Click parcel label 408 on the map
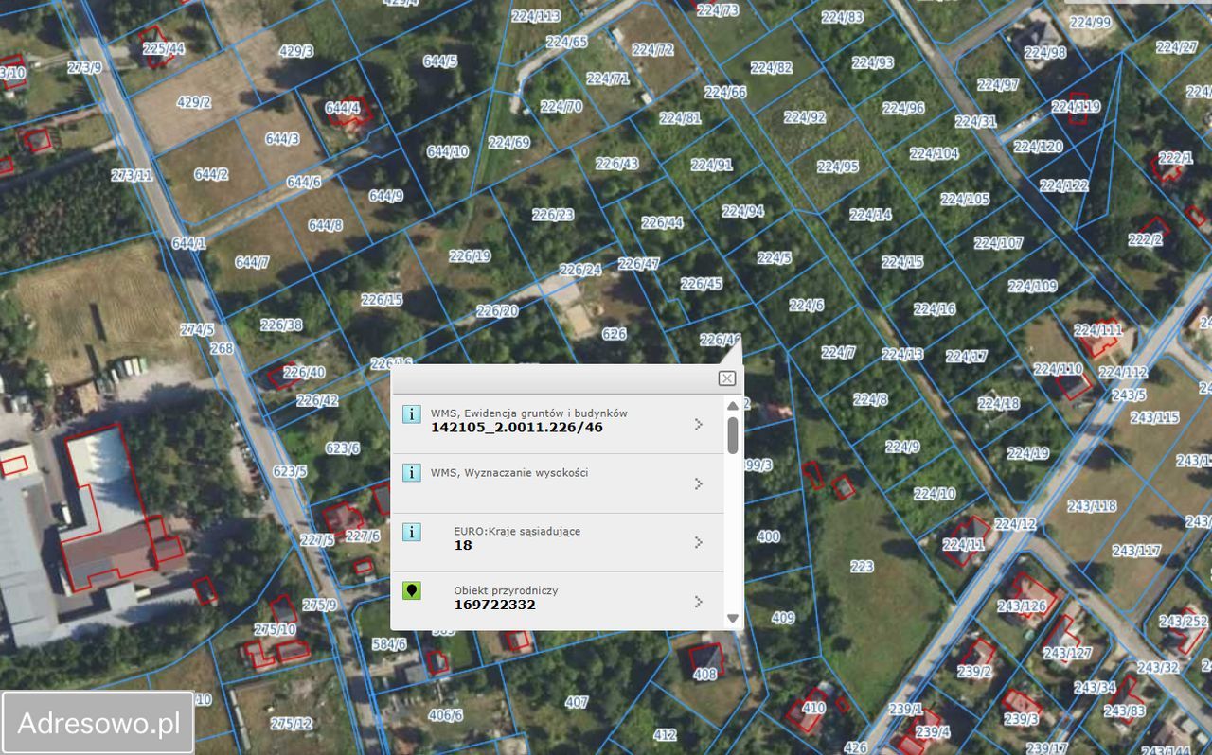1212x755 pixels. point(704,675)
